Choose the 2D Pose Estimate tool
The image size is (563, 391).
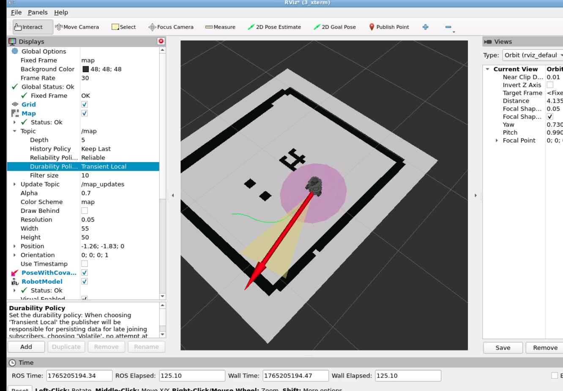274,27
